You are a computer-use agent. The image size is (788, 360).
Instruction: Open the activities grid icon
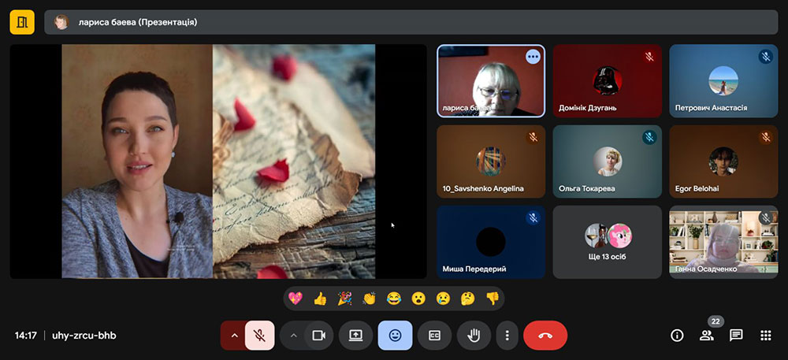765,335
